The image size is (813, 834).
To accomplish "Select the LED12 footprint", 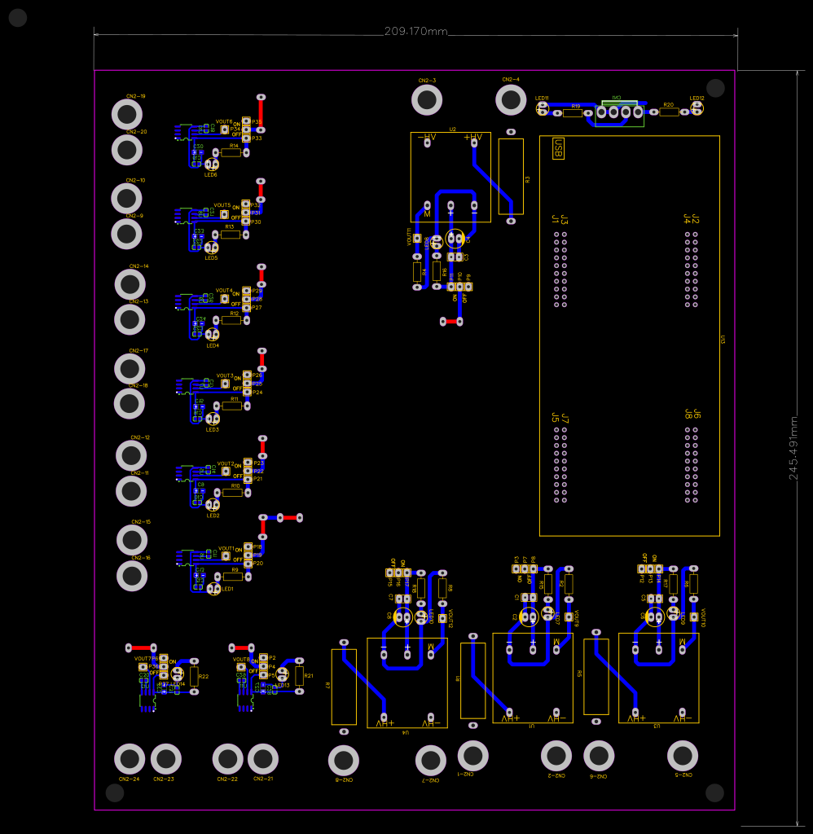I will pyautogui.click(x=697, y=108).
